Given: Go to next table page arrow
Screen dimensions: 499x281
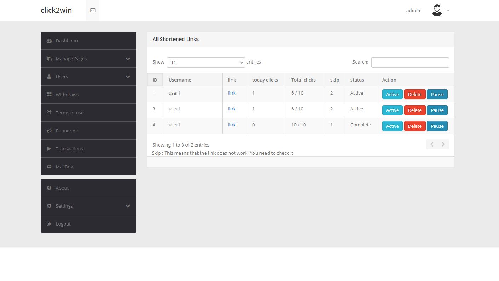Looking at the screenshot, I should (x=443, y=144).
